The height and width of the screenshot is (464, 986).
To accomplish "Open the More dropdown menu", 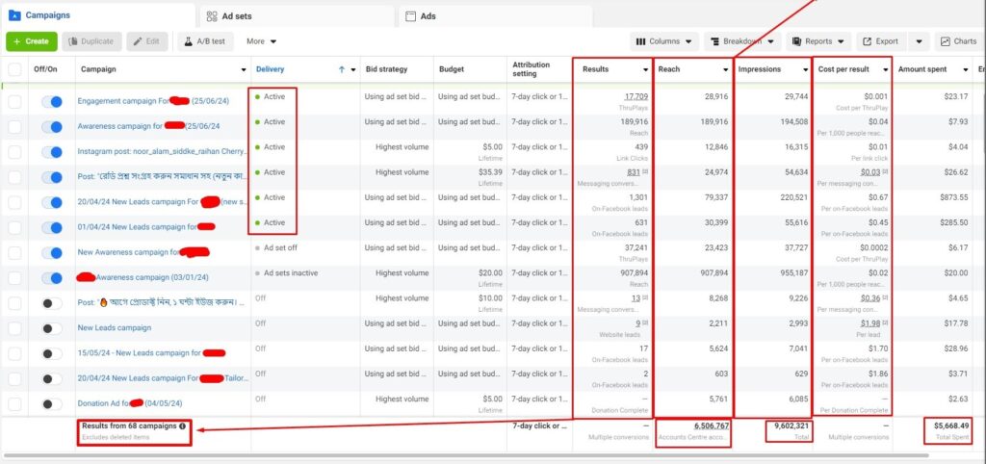I will [261, 41].
